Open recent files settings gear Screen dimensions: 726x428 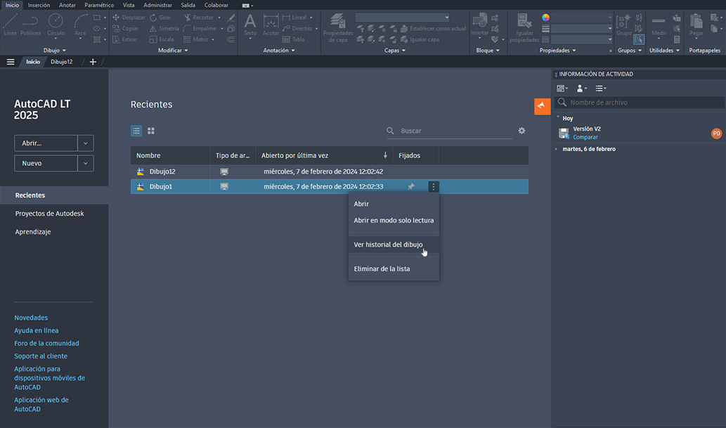pyautogui.click(x=521, y=131)
